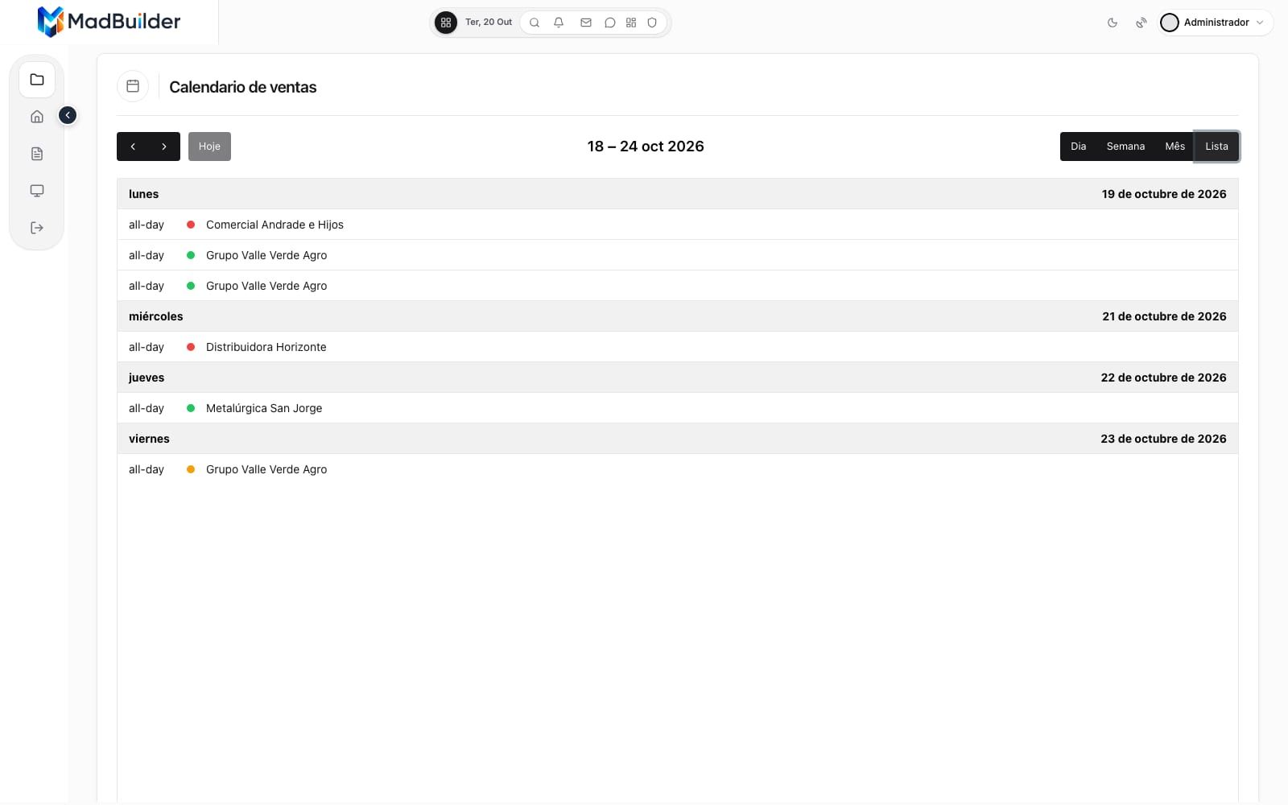This screenshot has width=1288, height=805.
Task: Go to home icon in sidebar
Action: [x=37, y=117]
